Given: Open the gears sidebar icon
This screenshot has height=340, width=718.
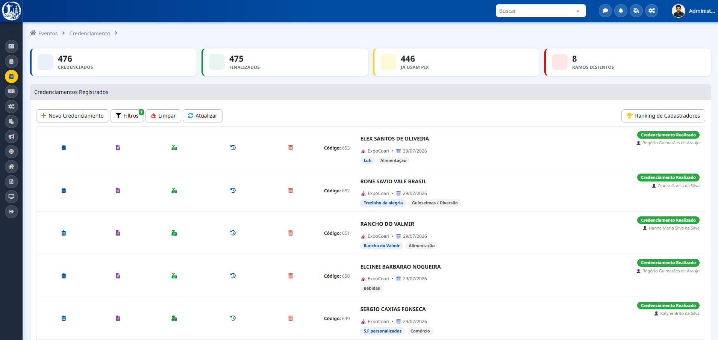Looking at the screenshot, I should tap(11, 106).
